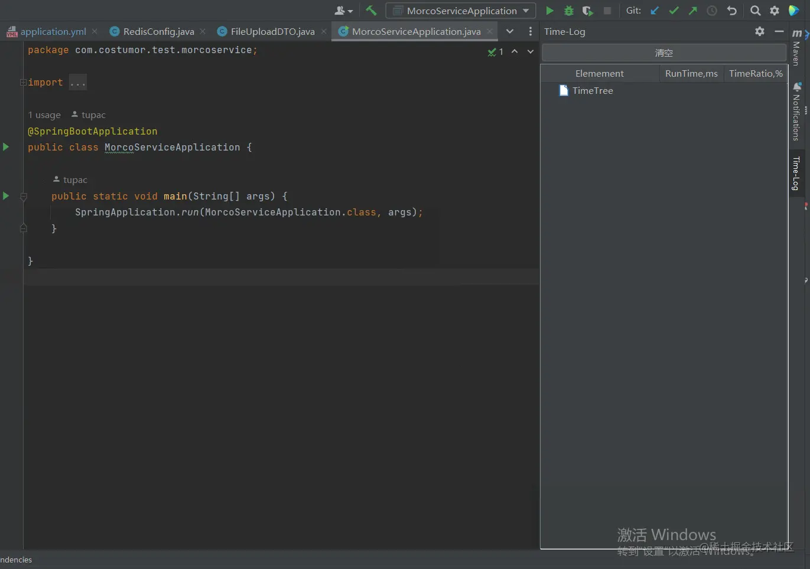
Task: Click the MorcoServiceApplication class name declaration
Action: [173, 147]
